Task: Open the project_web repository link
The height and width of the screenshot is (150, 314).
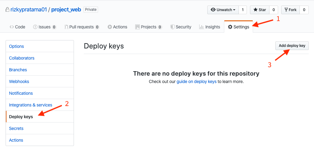Action: point(66,10)
